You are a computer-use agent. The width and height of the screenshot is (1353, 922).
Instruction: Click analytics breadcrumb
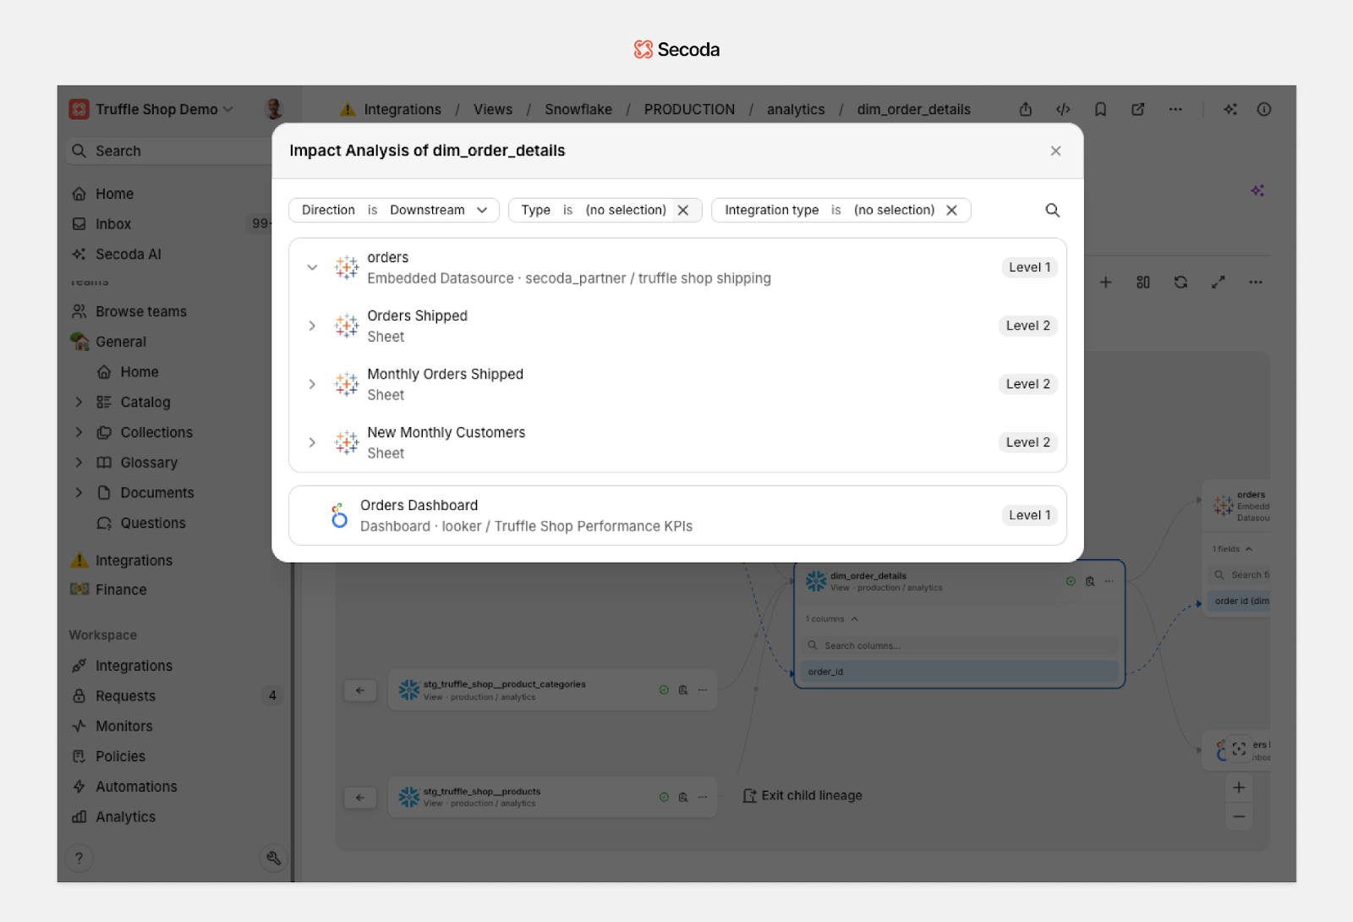click(x=796, y=109)
